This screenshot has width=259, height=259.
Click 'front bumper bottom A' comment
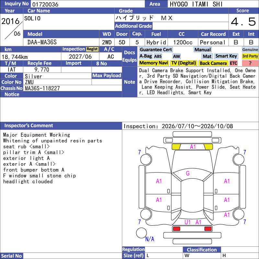(x=34, y=170)
